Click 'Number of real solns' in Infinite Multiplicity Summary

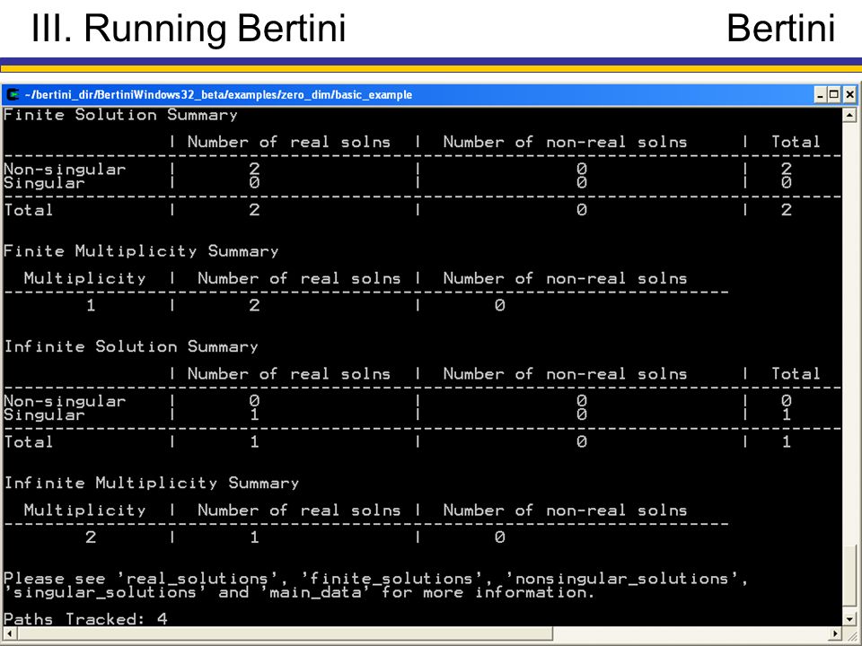[x=299, y=511]
